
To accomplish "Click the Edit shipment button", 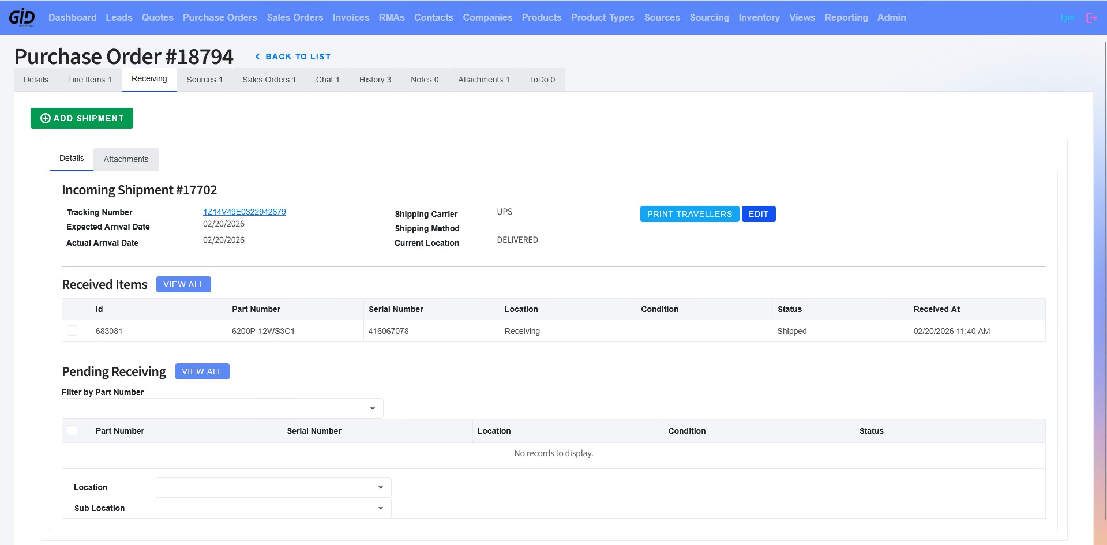I will [759, 214].
